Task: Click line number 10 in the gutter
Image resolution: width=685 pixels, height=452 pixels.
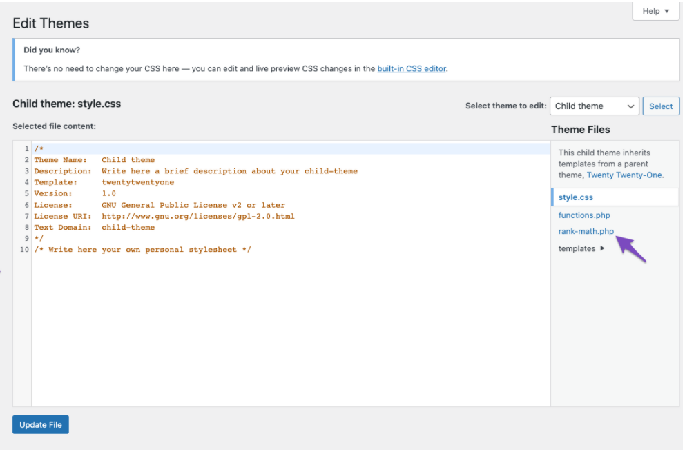Action: pyautogui.click(x=24, y=250)
